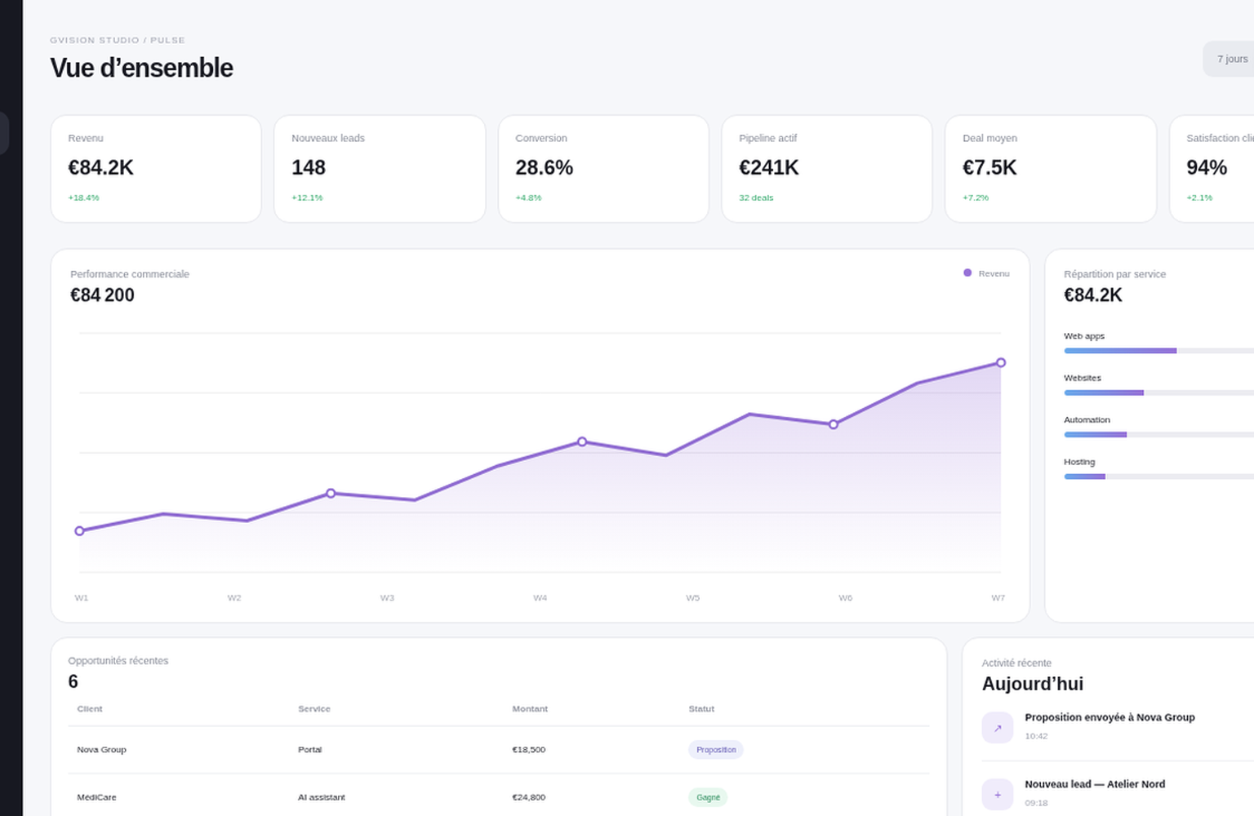Click the Revenu legend dot in the chart

pyautogui.click(x=967, y=273)
